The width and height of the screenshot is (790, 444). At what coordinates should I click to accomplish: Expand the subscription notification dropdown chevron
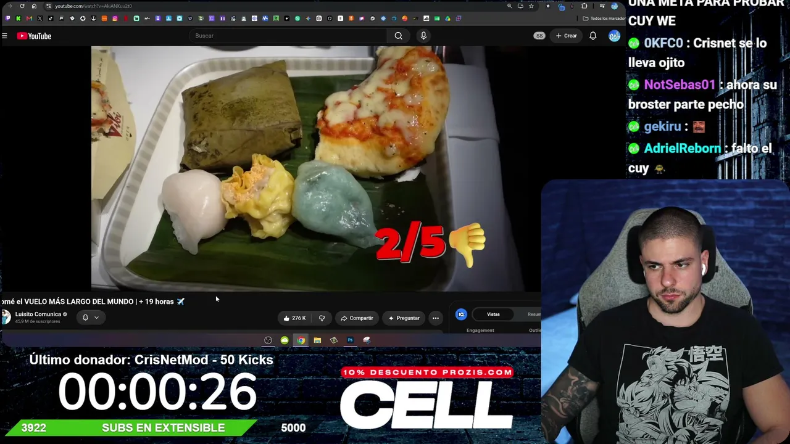coord(96,318)
